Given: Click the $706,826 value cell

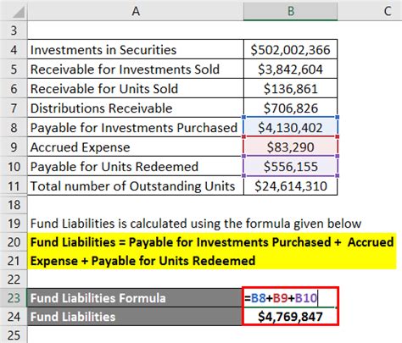Looking at the screenshot, I should (x=290, y=108).
